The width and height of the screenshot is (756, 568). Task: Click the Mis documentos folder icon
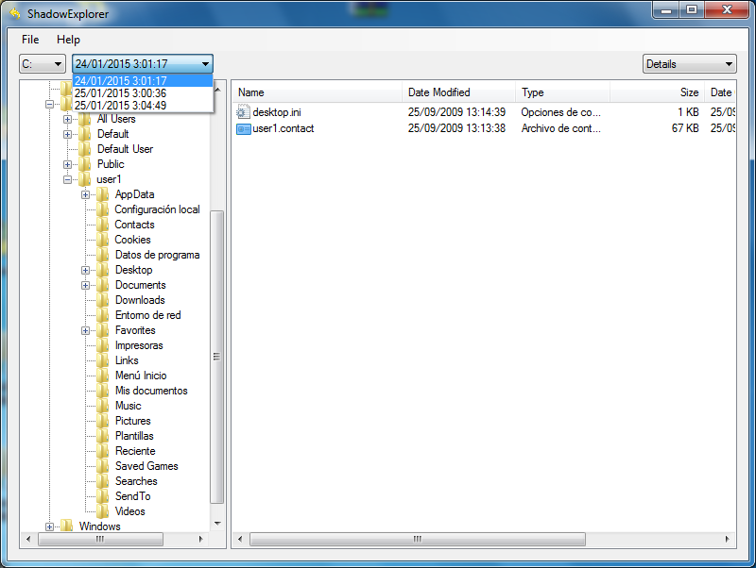coord(102,391)
